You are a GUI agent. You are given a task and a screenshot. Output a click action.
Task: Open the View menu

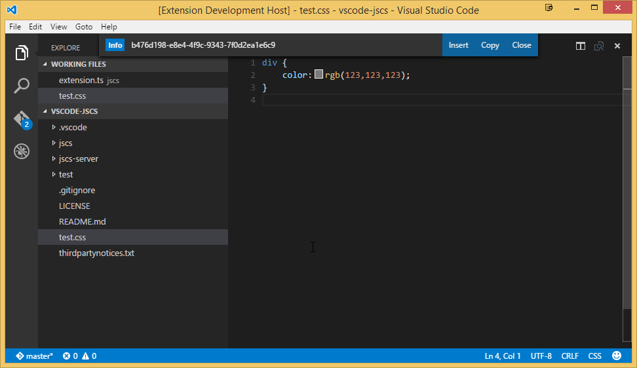58,27
